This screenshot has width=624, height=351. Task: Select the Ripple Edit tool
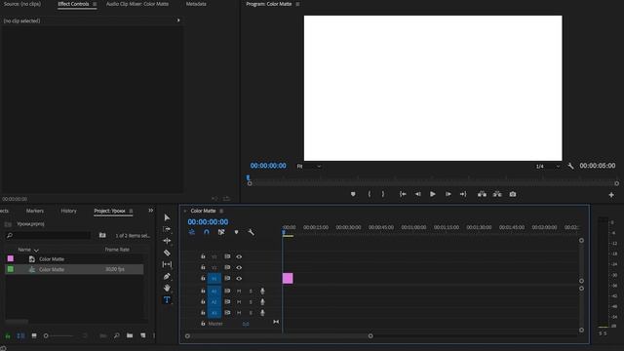(167, 241)
